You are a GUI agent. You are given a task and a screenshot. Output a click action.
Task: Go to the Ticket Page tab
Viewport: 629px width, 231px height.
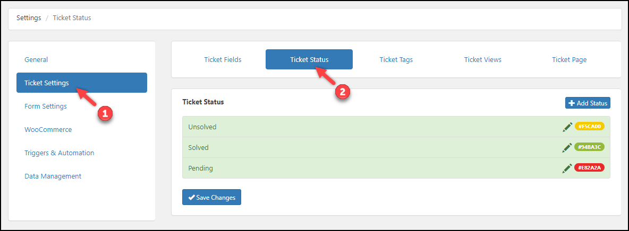tap(569, 59)
